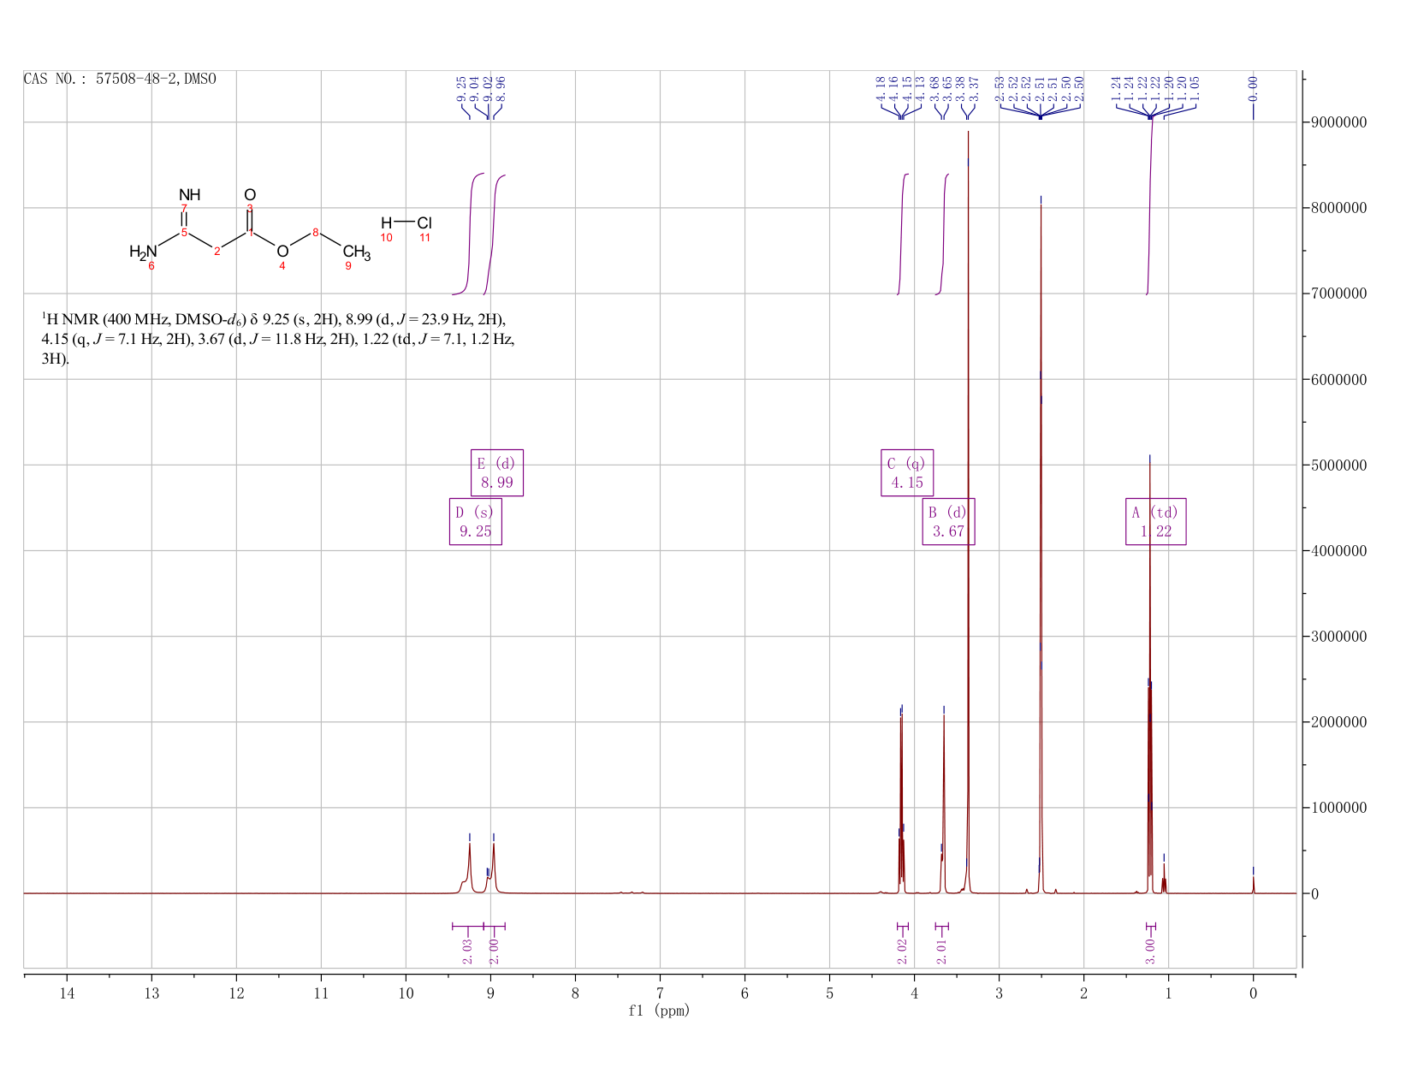Click the integral value 2.03 label

[467, 951]
